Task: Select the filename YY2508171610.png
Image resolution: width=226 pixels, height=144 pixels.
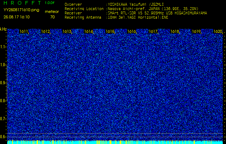Action: click(x=21, y=10)
